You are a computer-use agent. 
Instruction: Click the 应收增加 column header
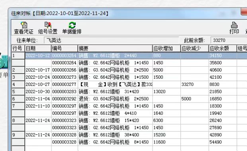coord(167,48)
